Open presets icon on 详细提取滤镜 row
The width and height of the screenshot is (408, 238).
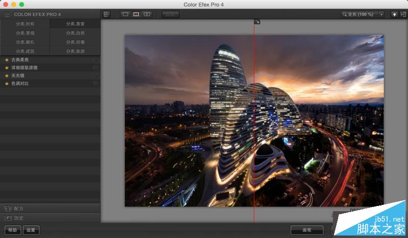96,68
